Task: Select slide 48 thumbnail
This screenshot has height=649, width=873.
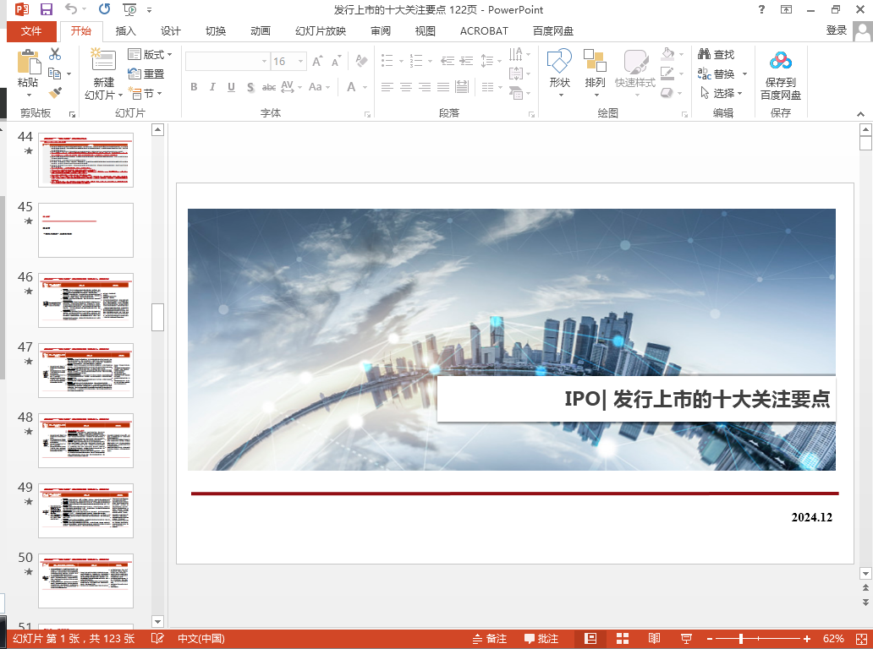Action: coord(85,440)
